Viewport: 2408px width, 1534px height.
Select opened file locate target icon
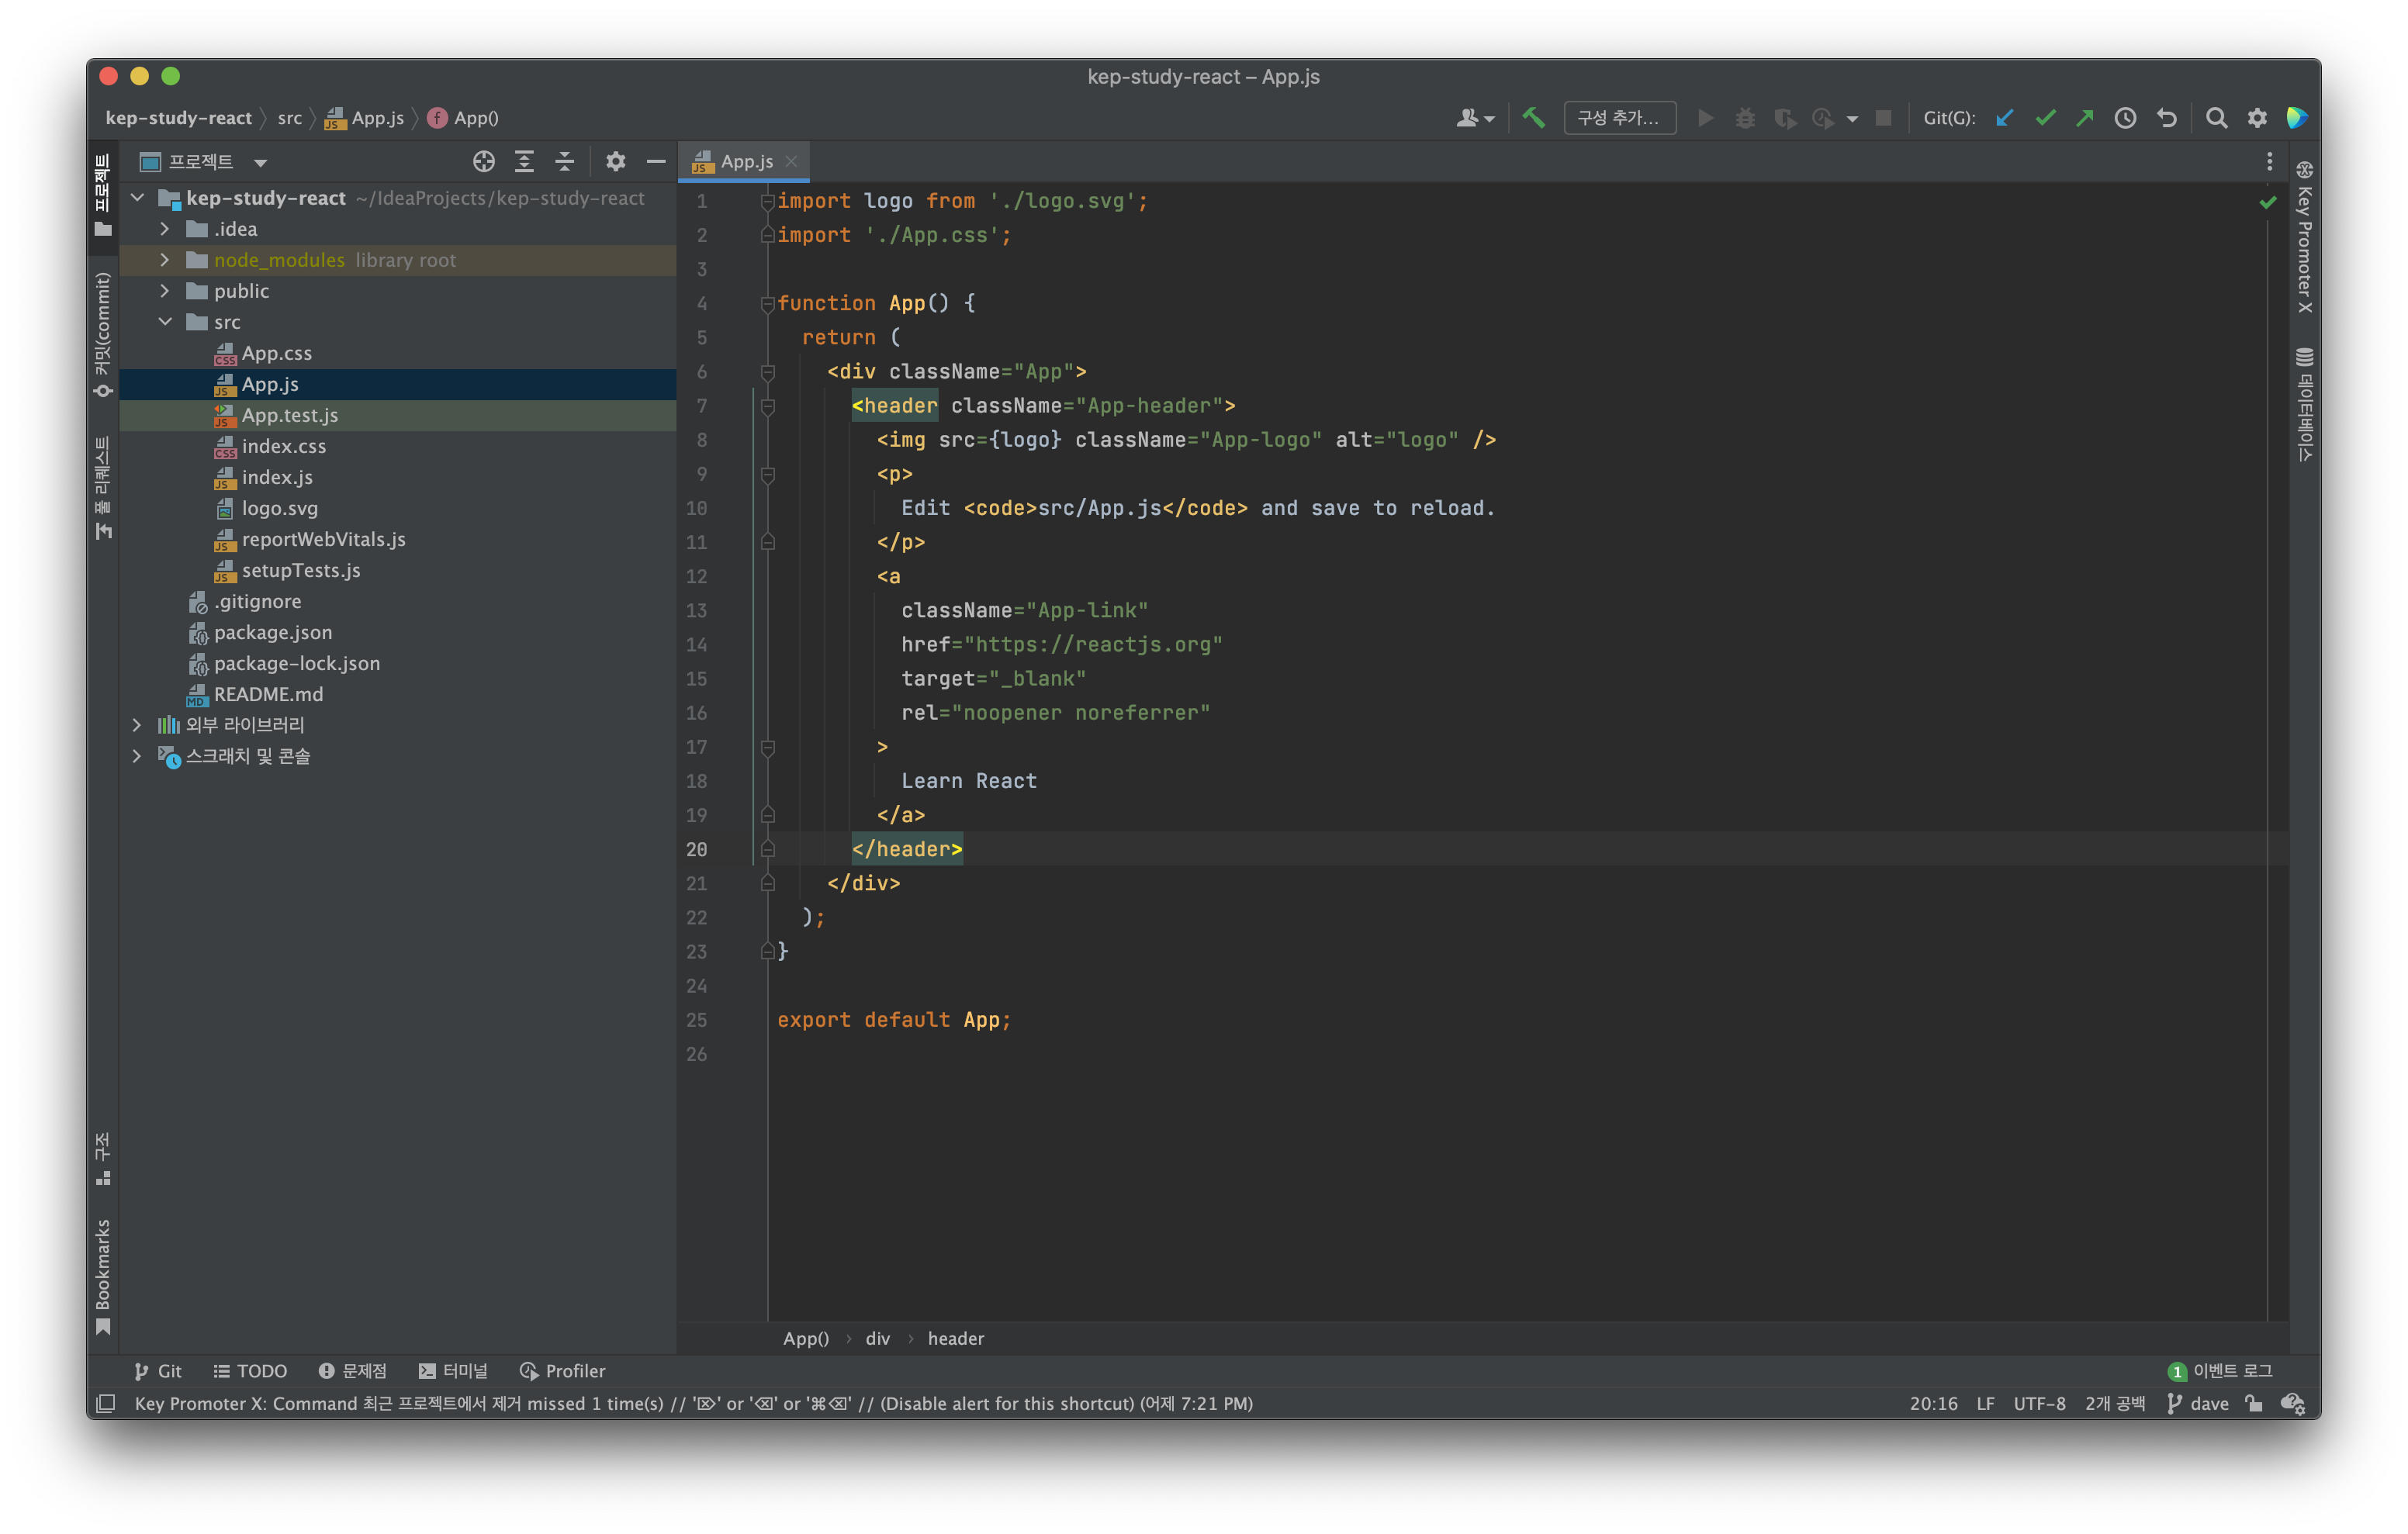pyautogui.click(x=484, y=161)
